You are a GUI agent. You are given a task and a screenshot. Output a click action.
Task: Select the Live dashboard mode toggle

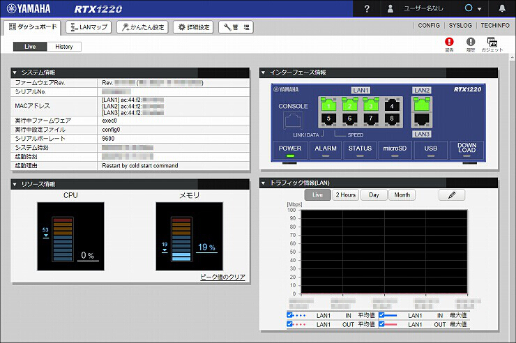[x=30, y=47]
